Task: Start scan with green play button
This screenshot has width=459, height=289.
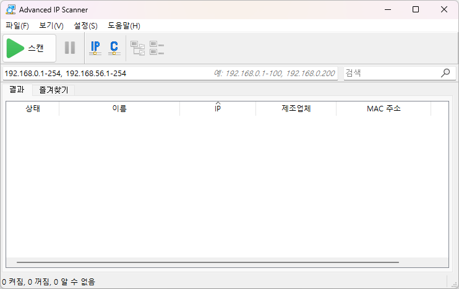Action: [x=29, y=48]
